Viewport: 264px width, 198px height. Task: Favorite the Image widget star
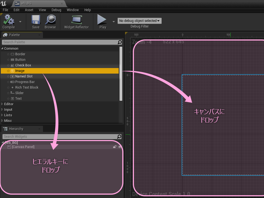coord(8,71)
